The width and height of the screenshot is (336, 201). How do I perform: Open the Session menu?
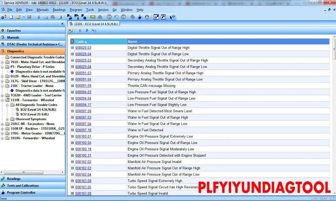103,10
